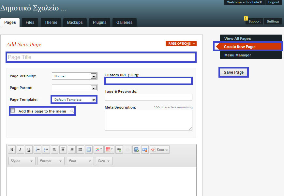This screenshot has height=196, width=284.
Task: Apply italic formatting in the editor
Action: tap(20, 150)
